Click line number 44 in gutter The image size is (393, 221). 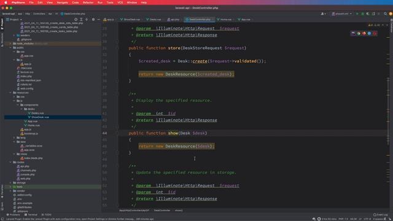click(x=104, y=133)
